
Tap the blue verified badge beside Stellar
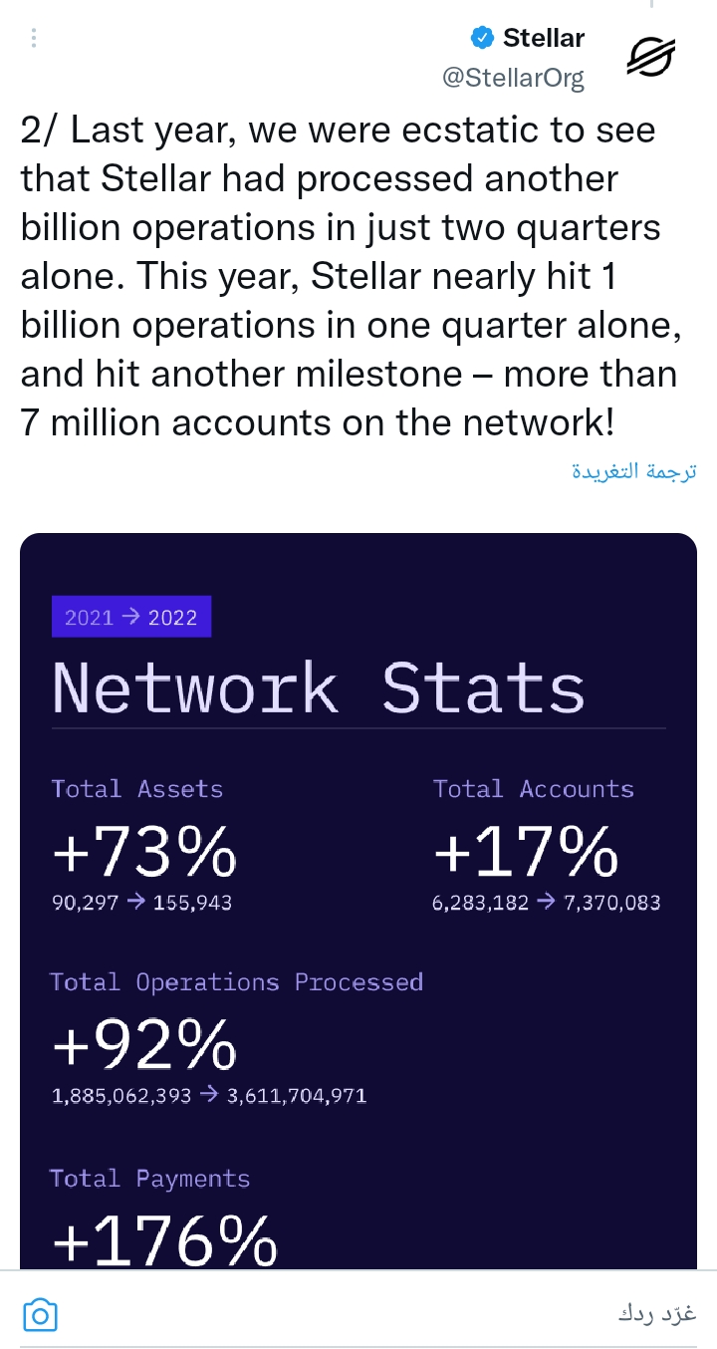482,38
